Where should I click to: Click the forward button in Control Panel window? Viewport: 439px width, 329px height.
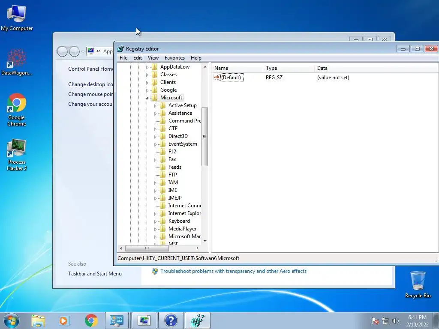click(74, 51)
